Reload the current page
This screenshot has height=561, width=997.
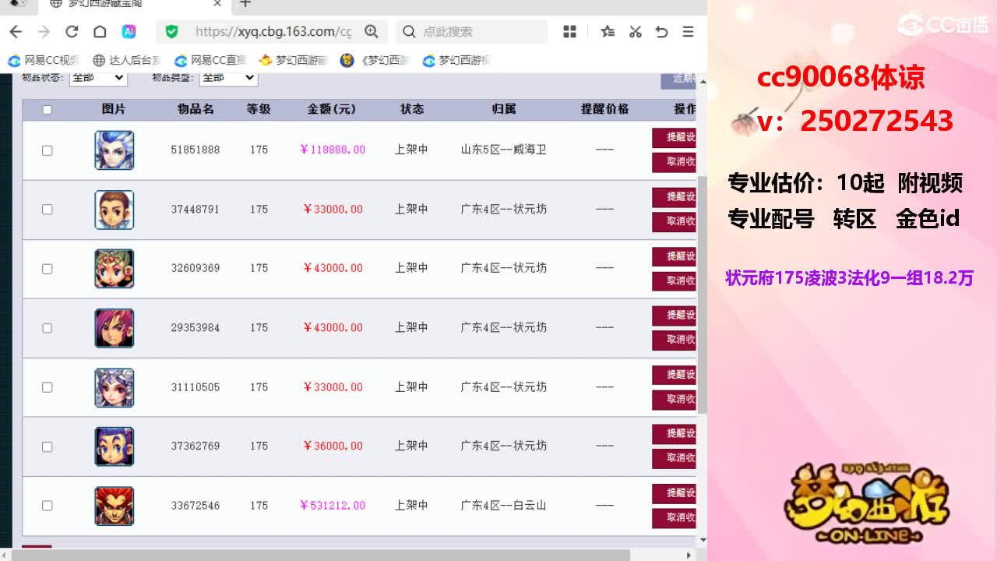tap(72, 32)
